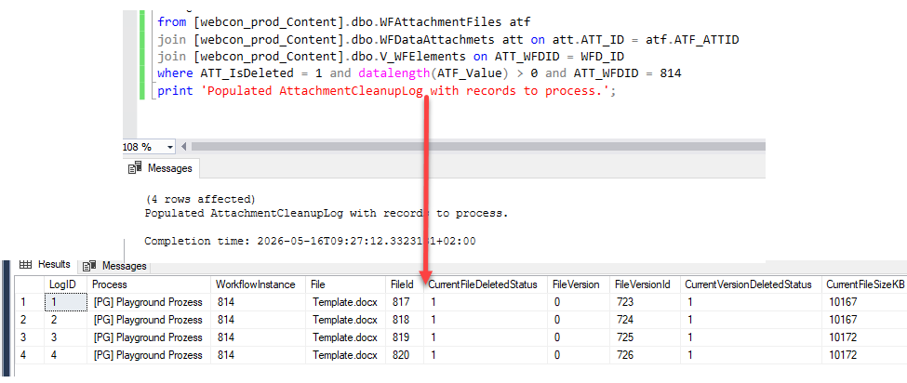Image resolution: width=907 pixels, height=383 pixels.
Task: Click [PG] Playground Prozess in row 2
Action: click(x=149, y=320)
